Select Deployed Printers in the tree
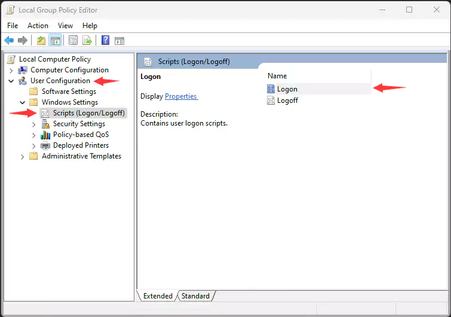Screen dimensions: 451x317 [x=81, y=145]
